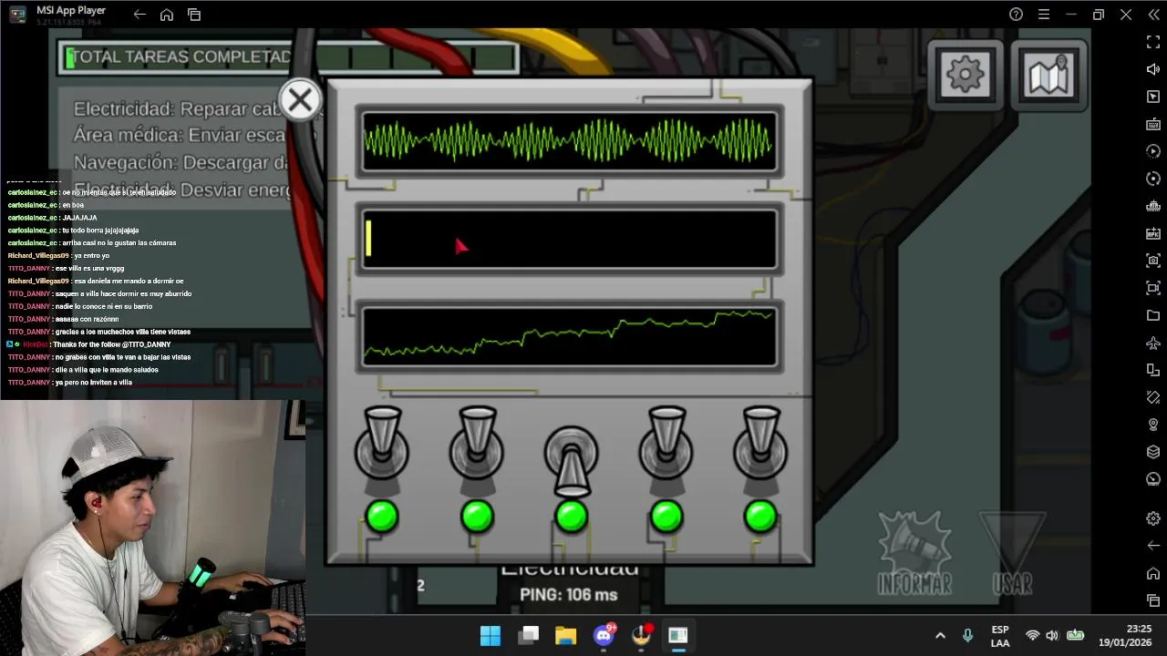This screenshot has height=656, width=1167.
Task: Open MSI App Player help
Action: coord(1016,15)
